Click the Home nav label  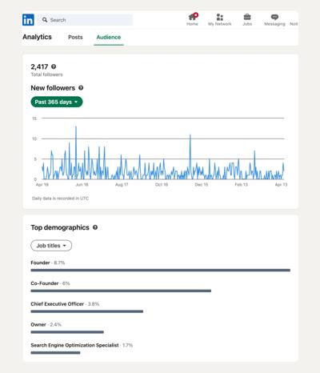192,24
